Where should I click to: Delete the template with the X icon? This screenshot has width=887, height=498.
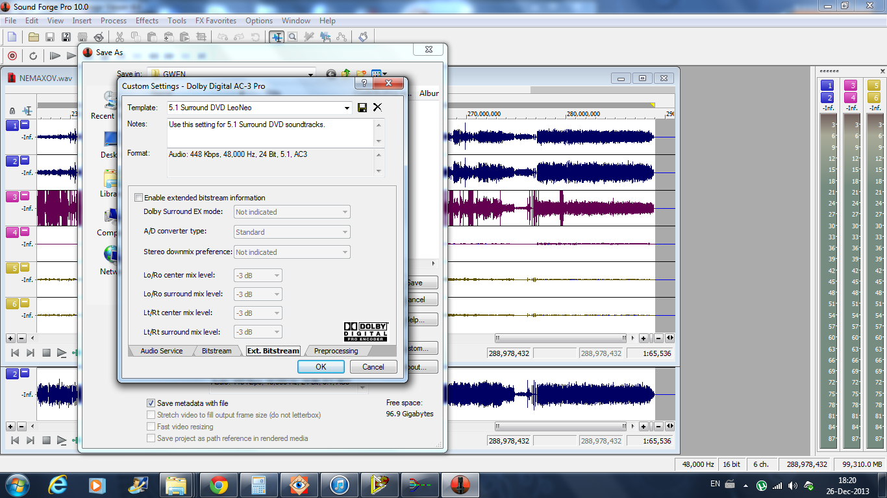pyautogui.click(x=377, y=108)
